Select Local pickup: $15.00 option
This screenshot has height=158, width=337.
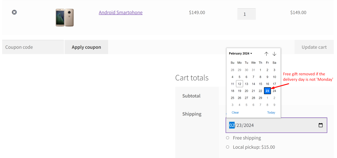228,147
